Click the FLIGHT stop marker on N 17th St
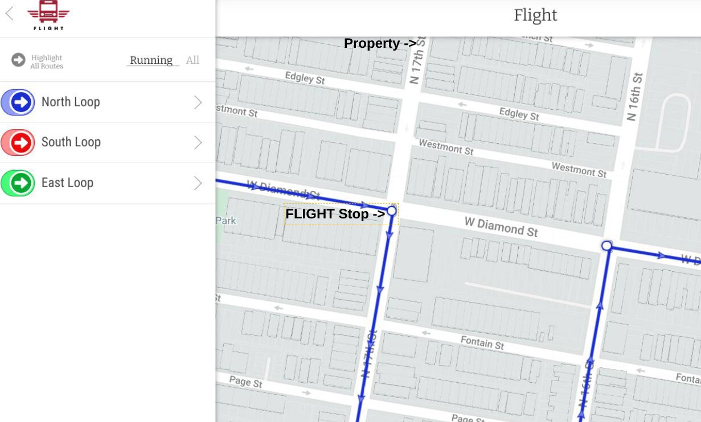This screenshot has height=422, width=701. click(391, 211)
